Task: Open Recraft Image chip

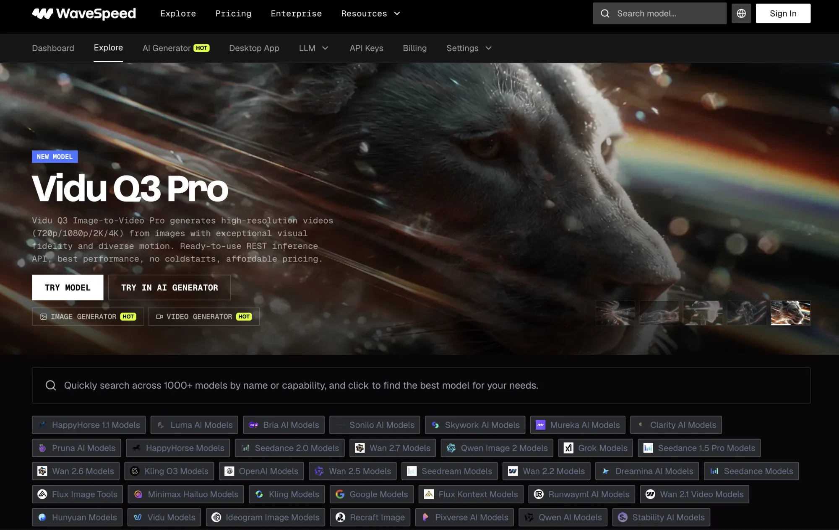Action: pos(370,517)
